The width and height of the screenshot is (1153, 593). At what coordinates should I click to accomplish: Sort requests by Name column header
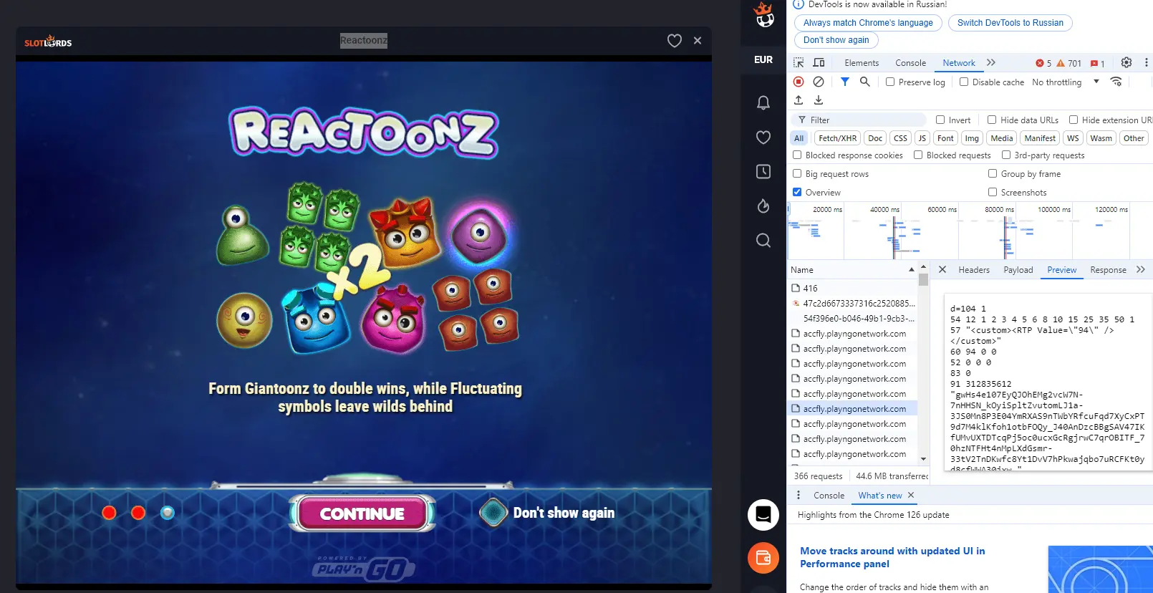[x=852, y=270]
